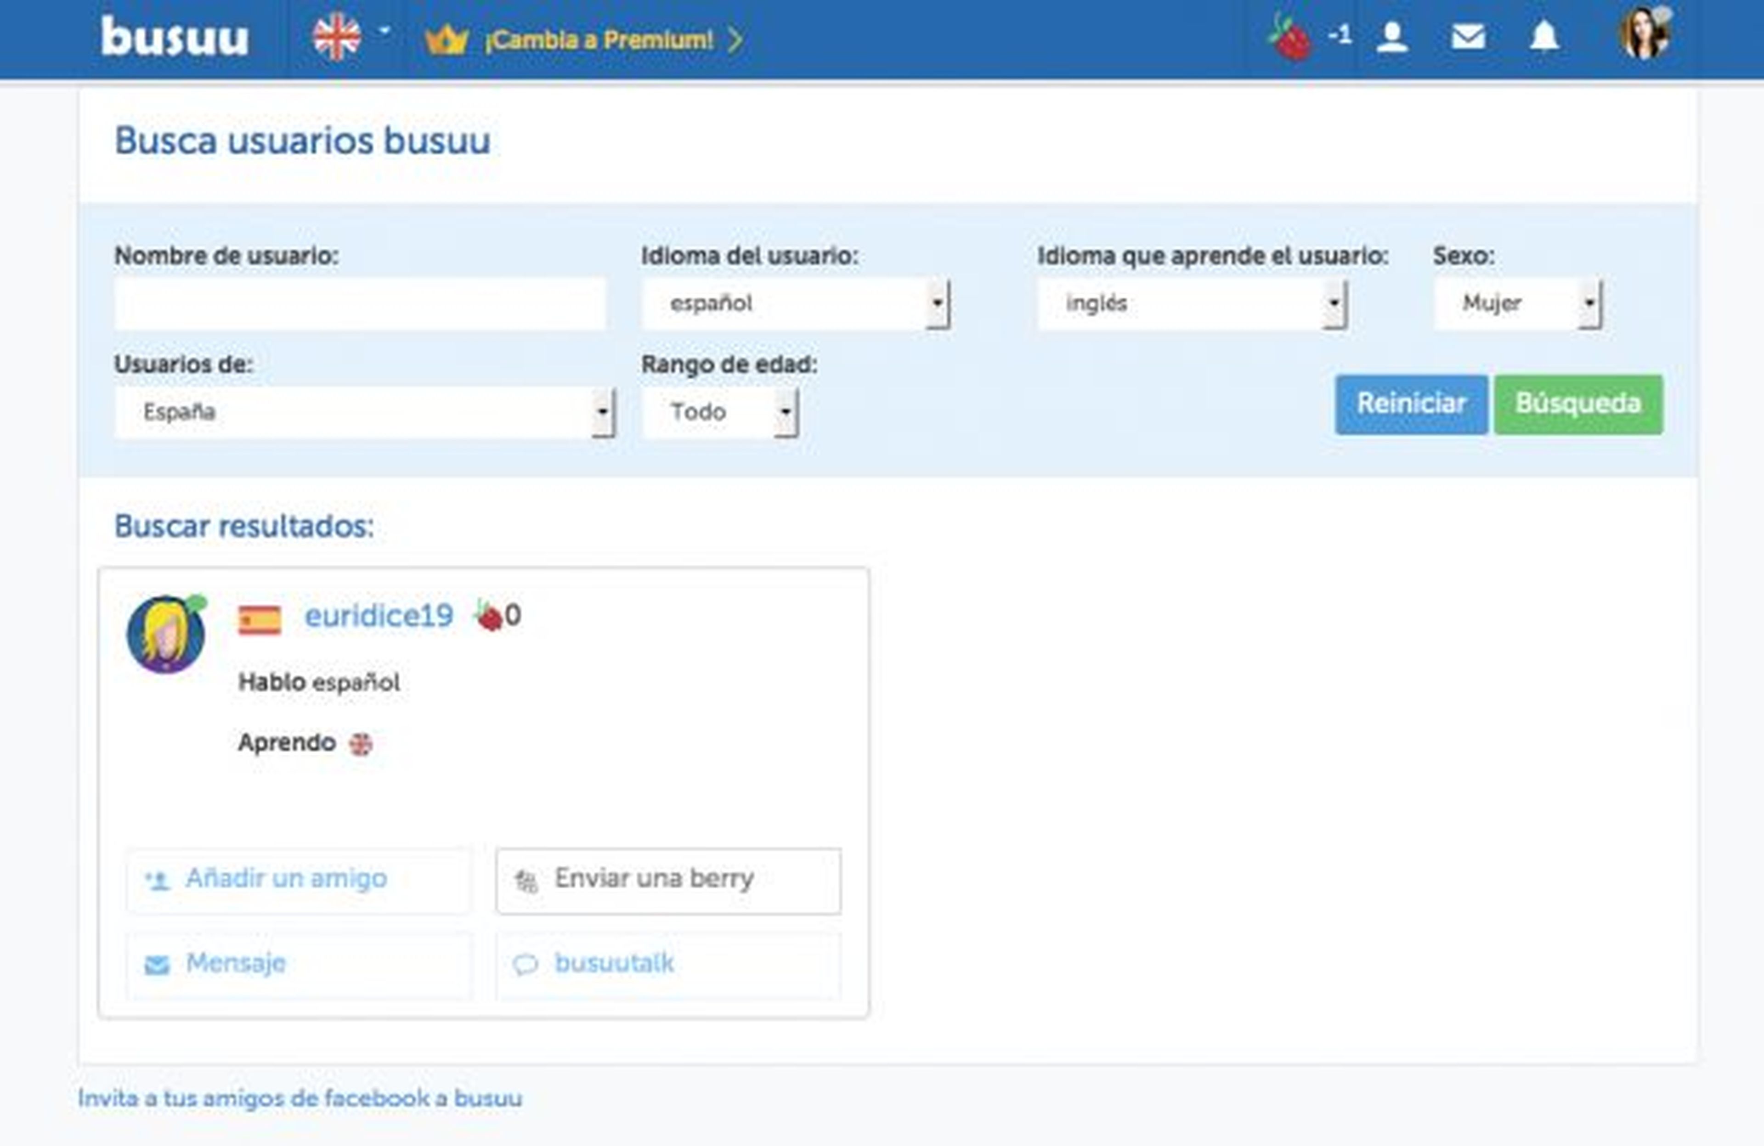
Task: Expand the Idioma del usuario dropdown
Action: click(x=795, y=304)
